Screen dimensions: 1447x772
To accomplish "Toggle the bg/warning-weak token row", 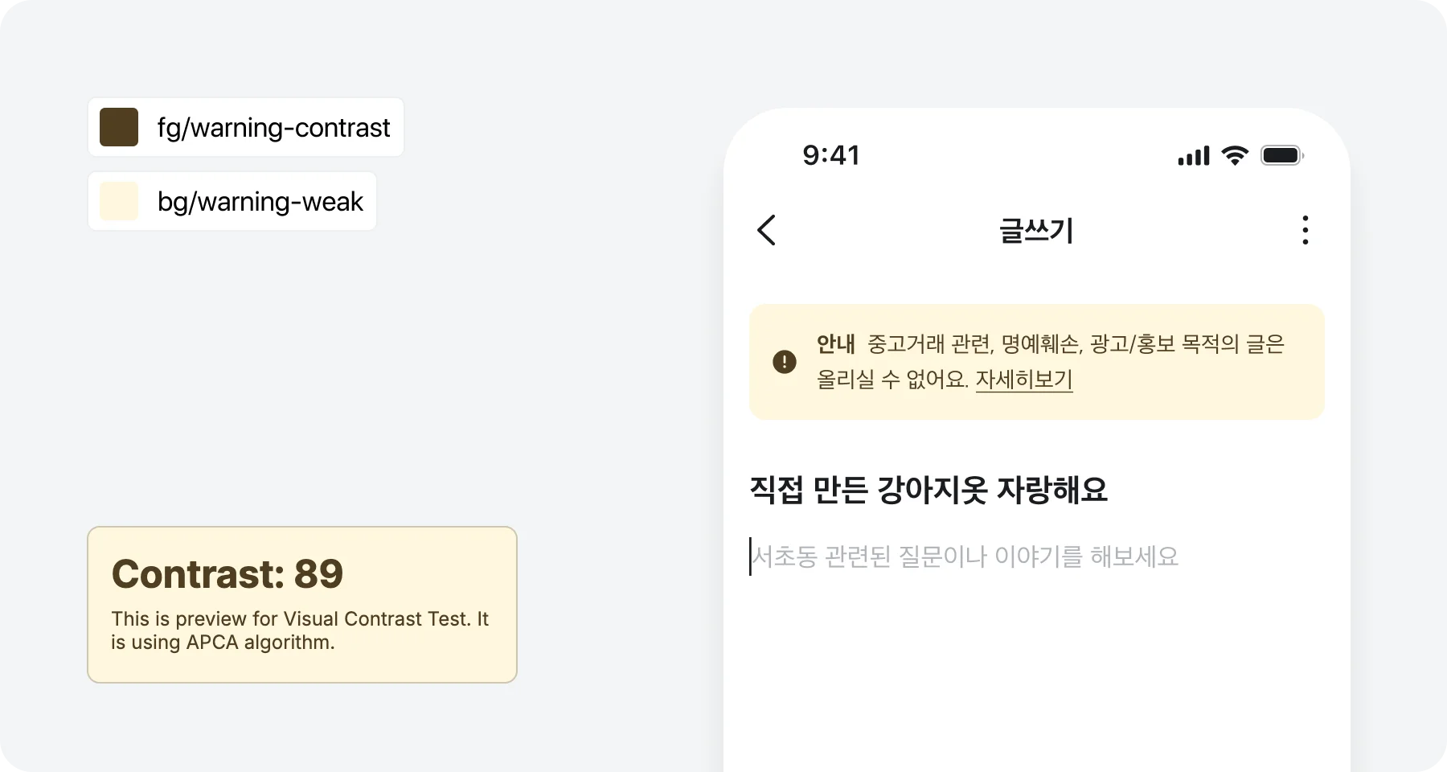I will pyautogui.click(x=232, y=201).
